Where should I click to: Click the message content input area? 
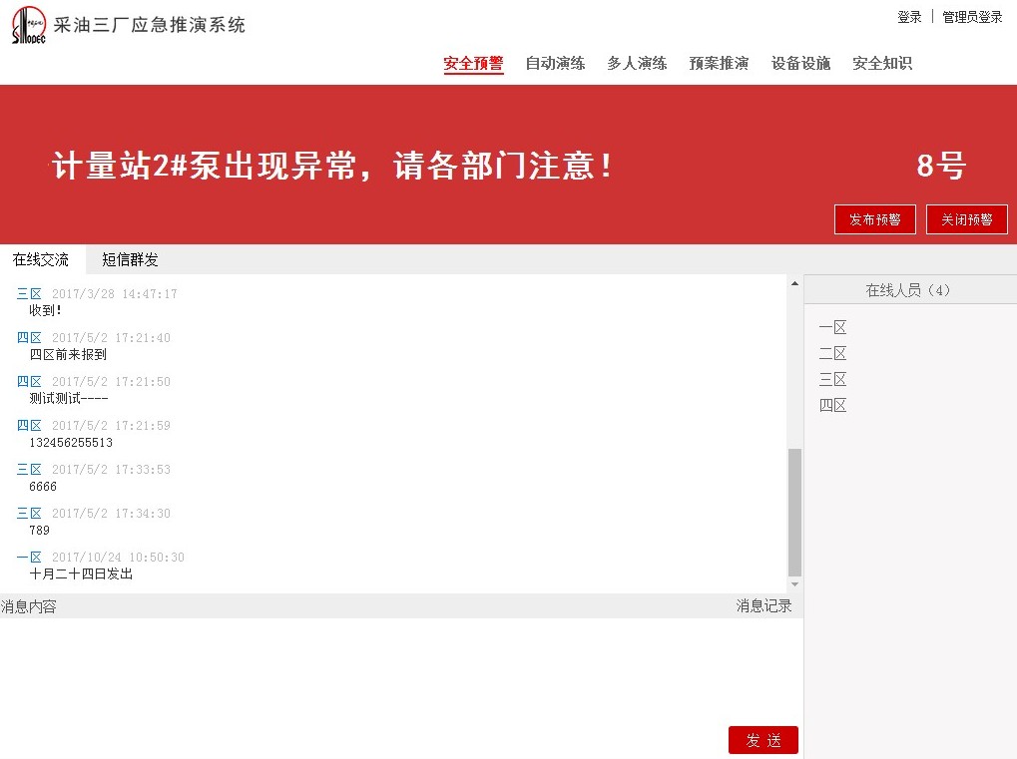[x=399, y=668]
